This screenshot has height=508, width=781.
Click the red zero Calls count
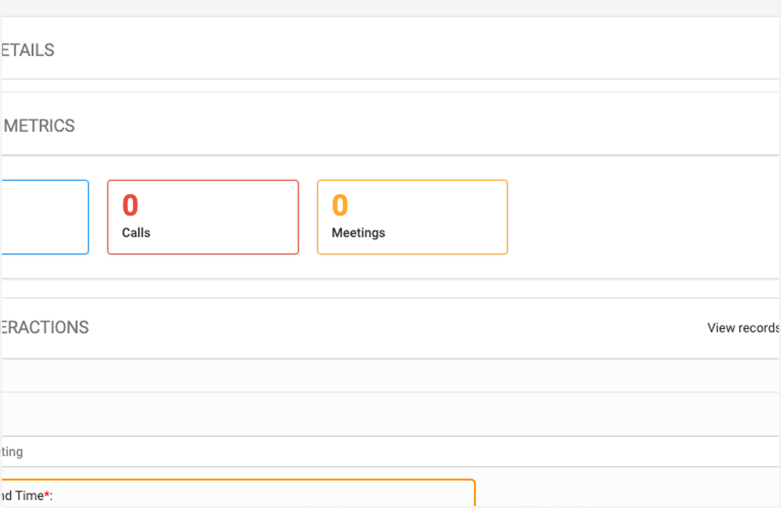pos(130,206)
